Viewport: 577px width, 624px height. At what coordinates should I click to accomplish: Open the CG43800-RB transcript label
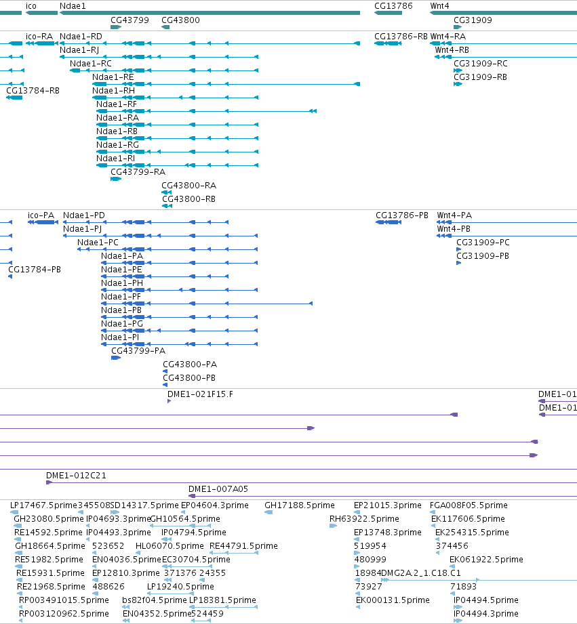(189, 199)
